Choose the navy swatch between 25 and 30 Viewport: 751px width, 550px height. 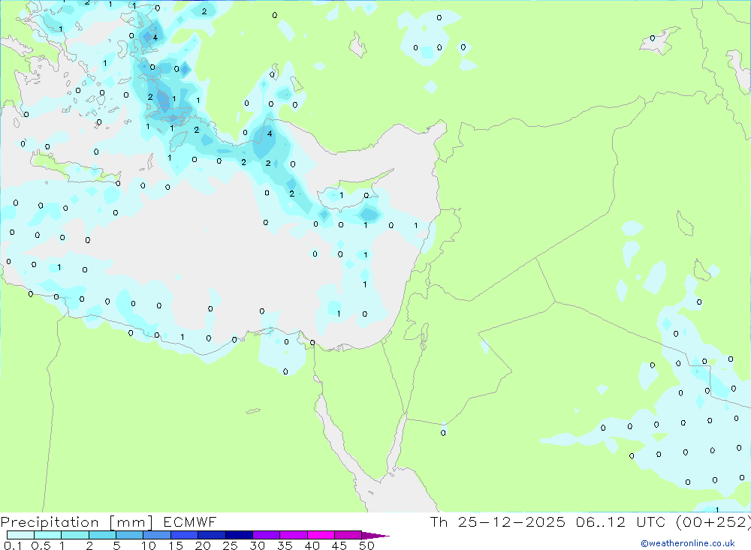[x=239, y=535]
